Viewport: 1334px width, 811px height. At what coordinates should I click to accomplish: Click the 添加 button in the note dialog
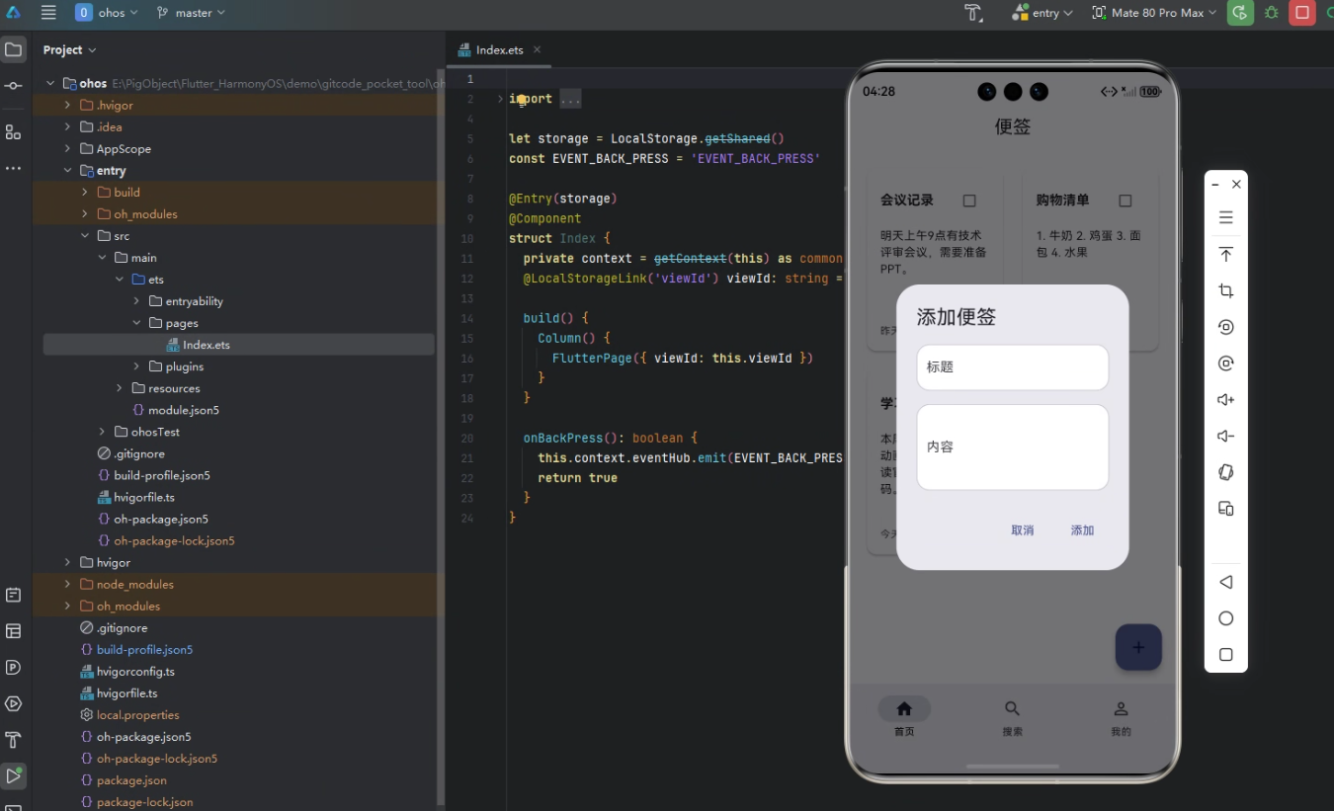1082,529
